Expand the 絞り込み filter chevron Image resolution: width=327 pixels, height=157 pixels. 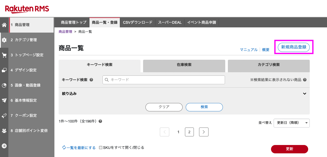click(x=305, y=94)
